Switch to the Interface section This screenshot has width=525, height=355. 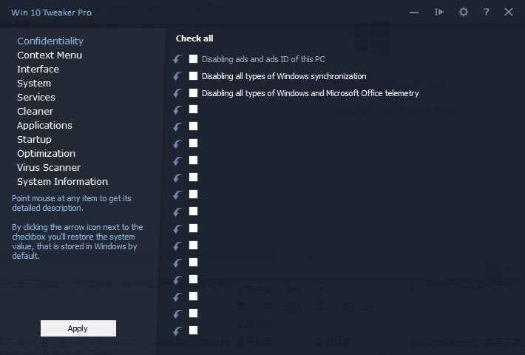(x=38, y=69)
